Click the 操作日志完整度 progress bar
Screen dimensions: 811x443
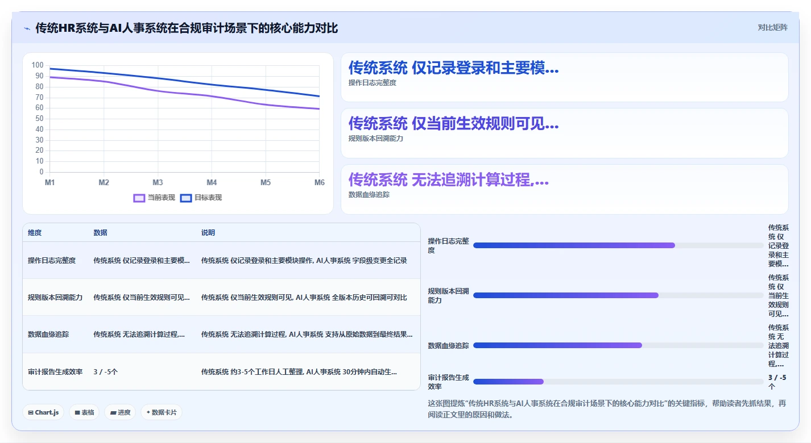[618, 245]
